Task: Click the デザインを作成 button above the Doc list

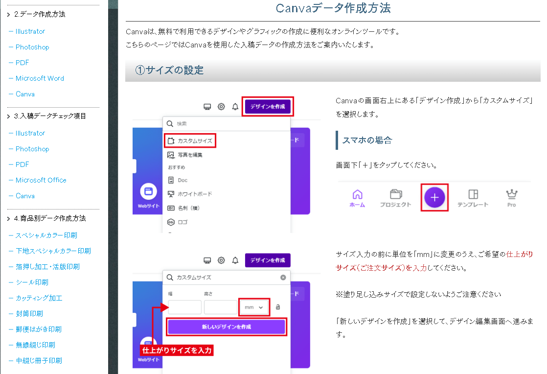Action: tap(268, 106)
